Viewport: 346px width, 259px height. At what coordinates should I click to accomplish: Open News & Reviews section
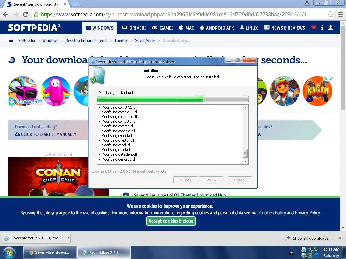[284, 28]
